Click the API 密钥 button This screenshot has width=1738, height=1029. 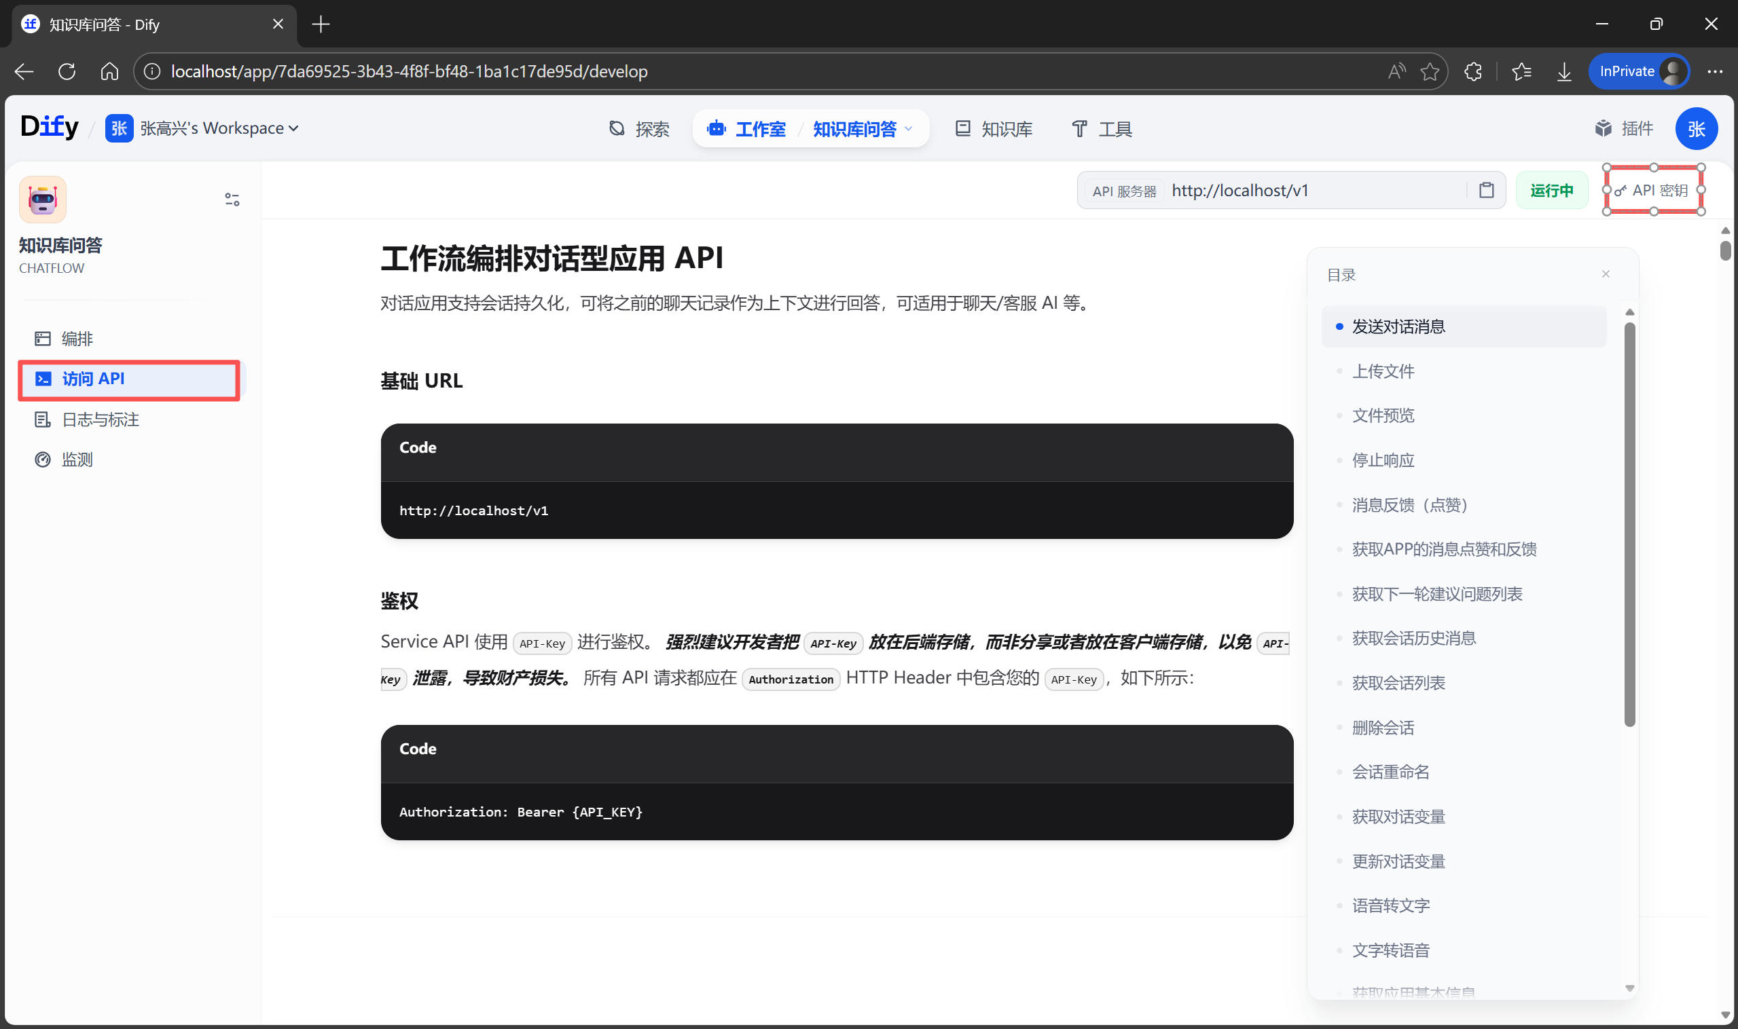1653,191
